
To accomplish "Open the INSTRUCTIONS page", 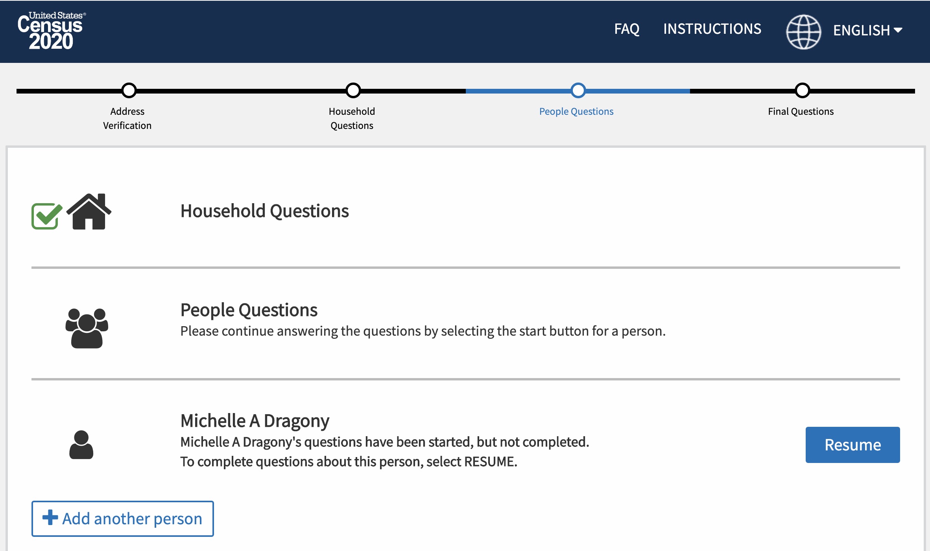I will pos(712,29).
